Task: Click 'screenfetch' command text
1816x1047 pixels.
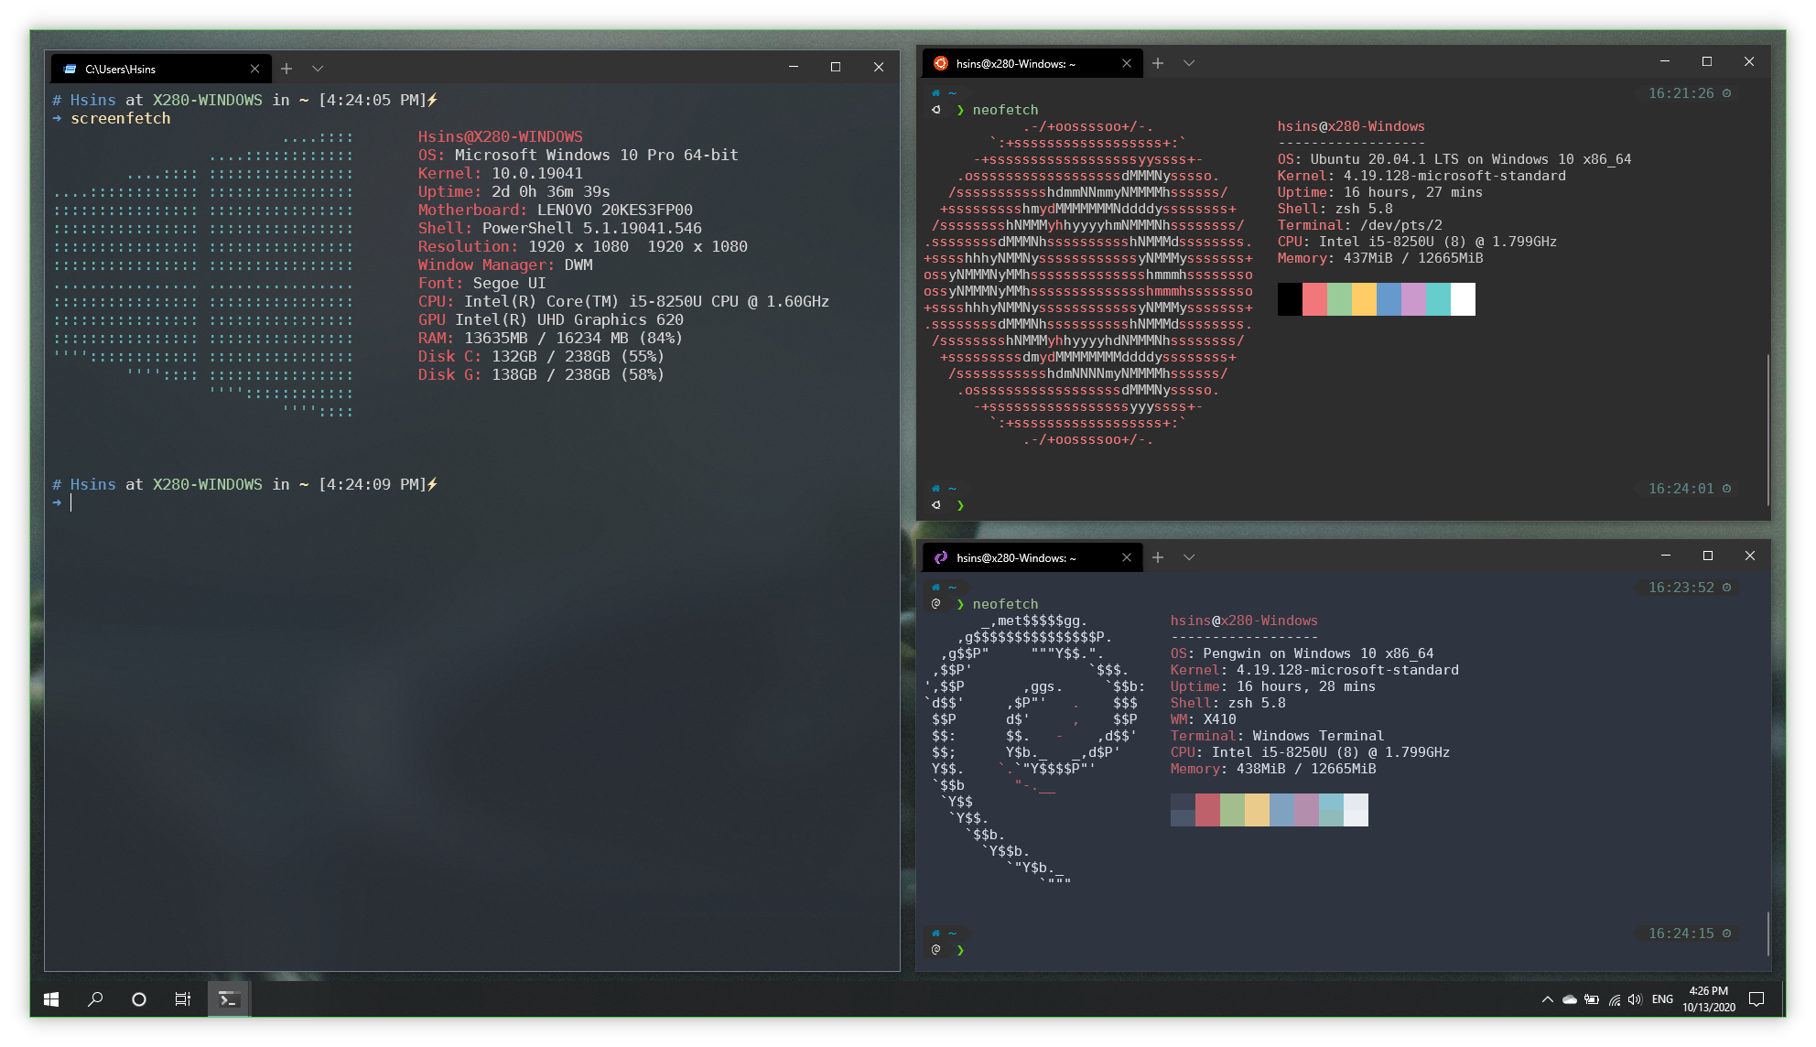Action: point(120,118)
